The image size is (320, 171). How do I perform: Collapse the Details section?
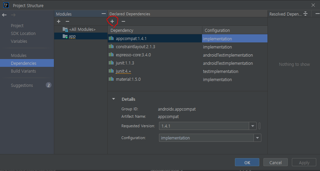point(114,99)
